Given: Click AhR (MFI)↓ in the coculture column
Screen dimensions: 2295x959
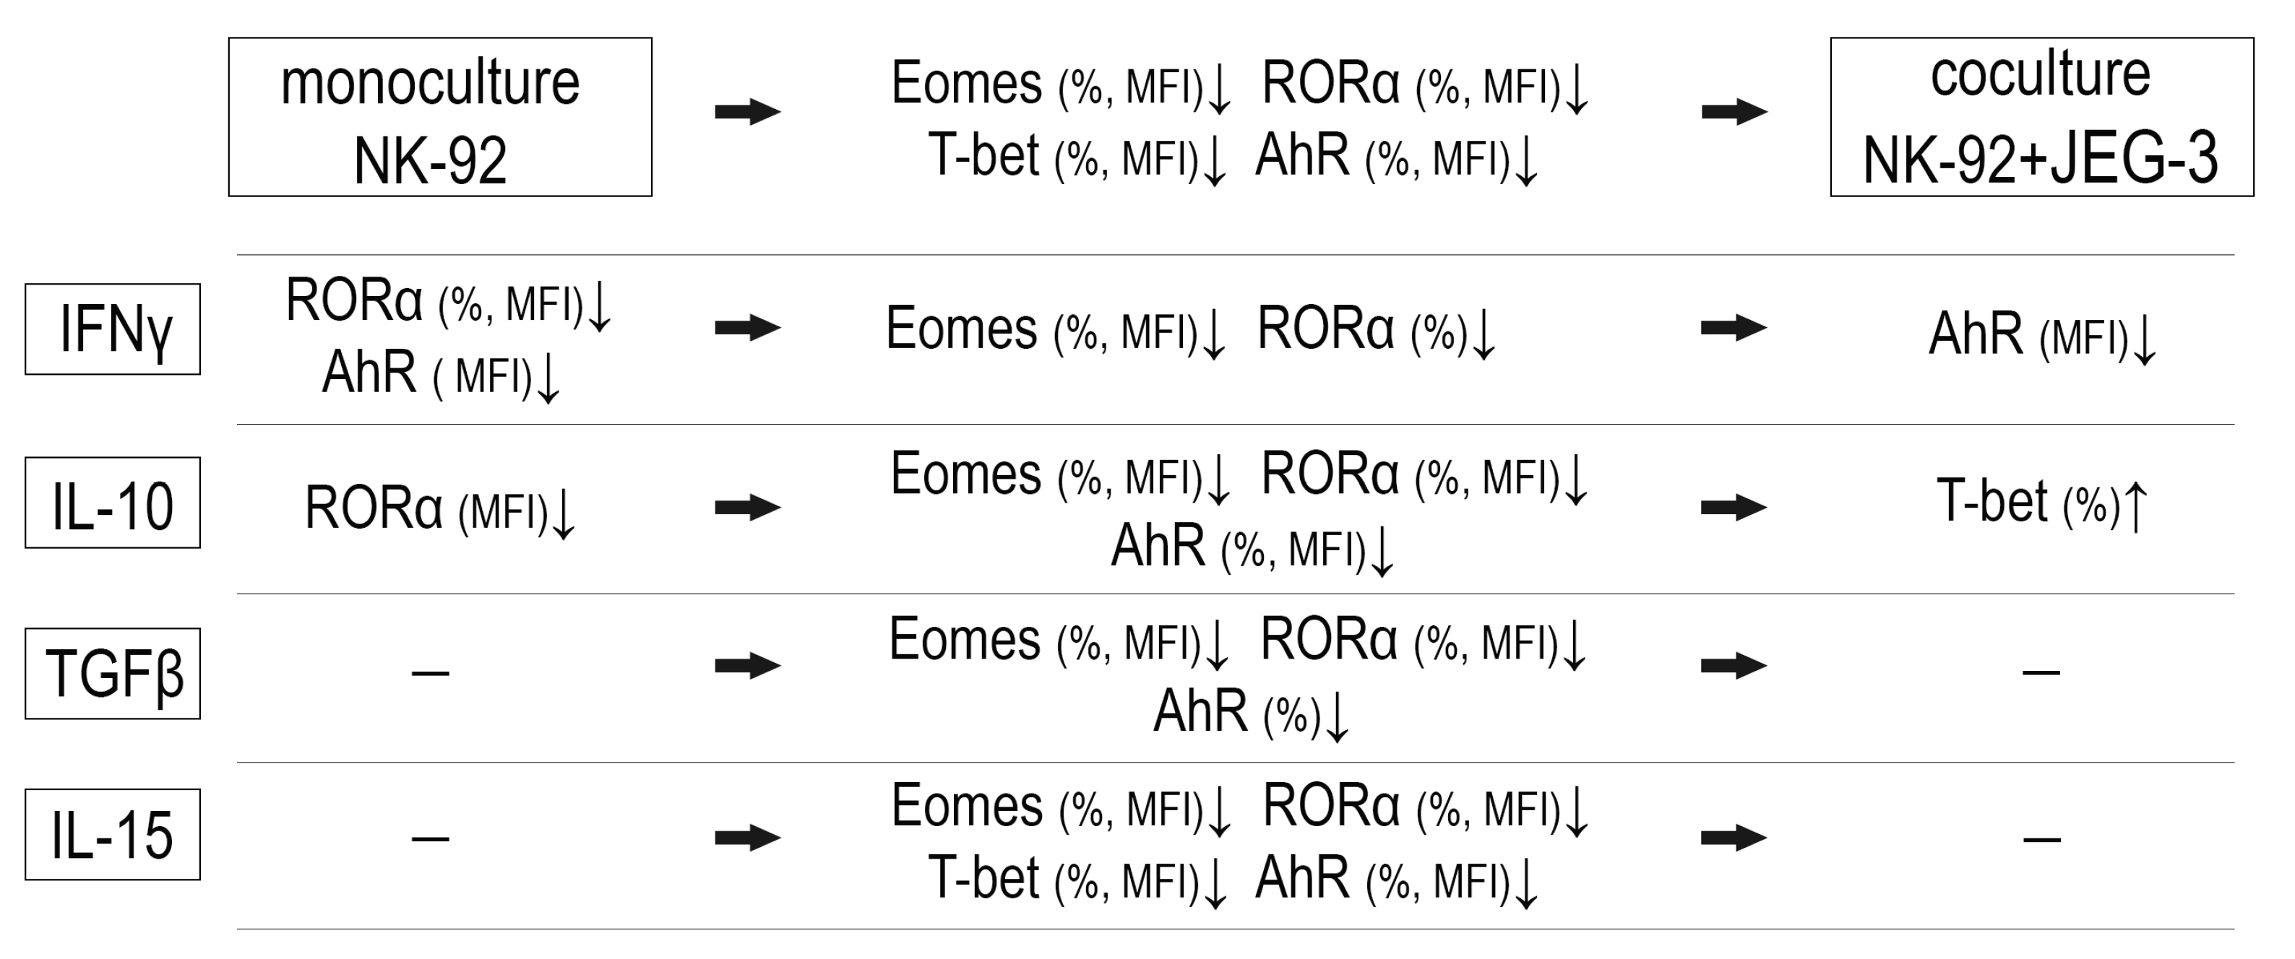Looking at the screenshot, I should pyautogui.click(x=2042, y=336).
